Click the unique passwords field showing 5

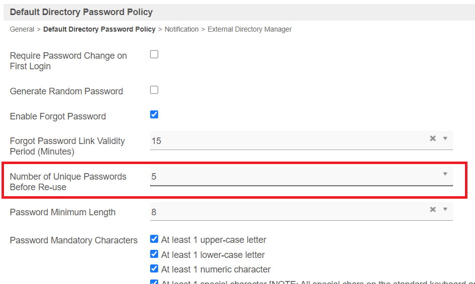click(286, 176)
